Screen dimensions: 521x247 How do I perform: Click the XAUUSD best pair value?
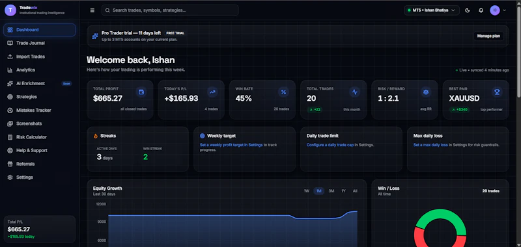464,98
